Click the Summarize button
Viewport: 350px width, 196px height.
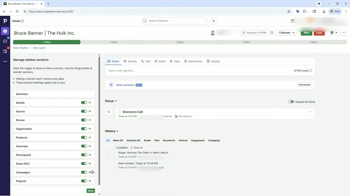[x=304, y=85]
